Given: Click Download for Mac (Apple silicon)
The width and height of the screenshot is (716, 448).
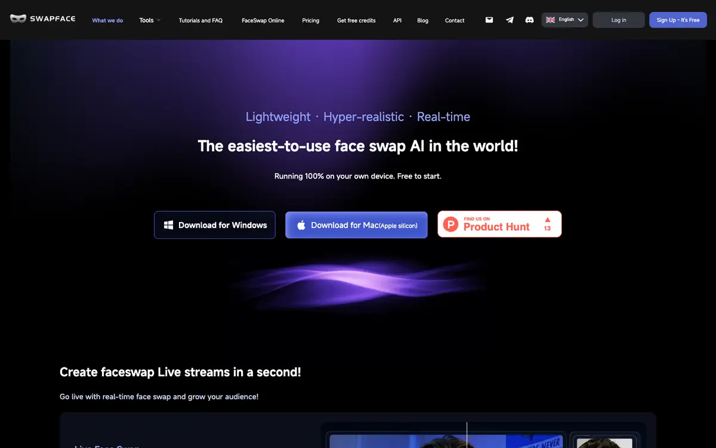Looking at the screenshot, I should click(x=356, y=225).
